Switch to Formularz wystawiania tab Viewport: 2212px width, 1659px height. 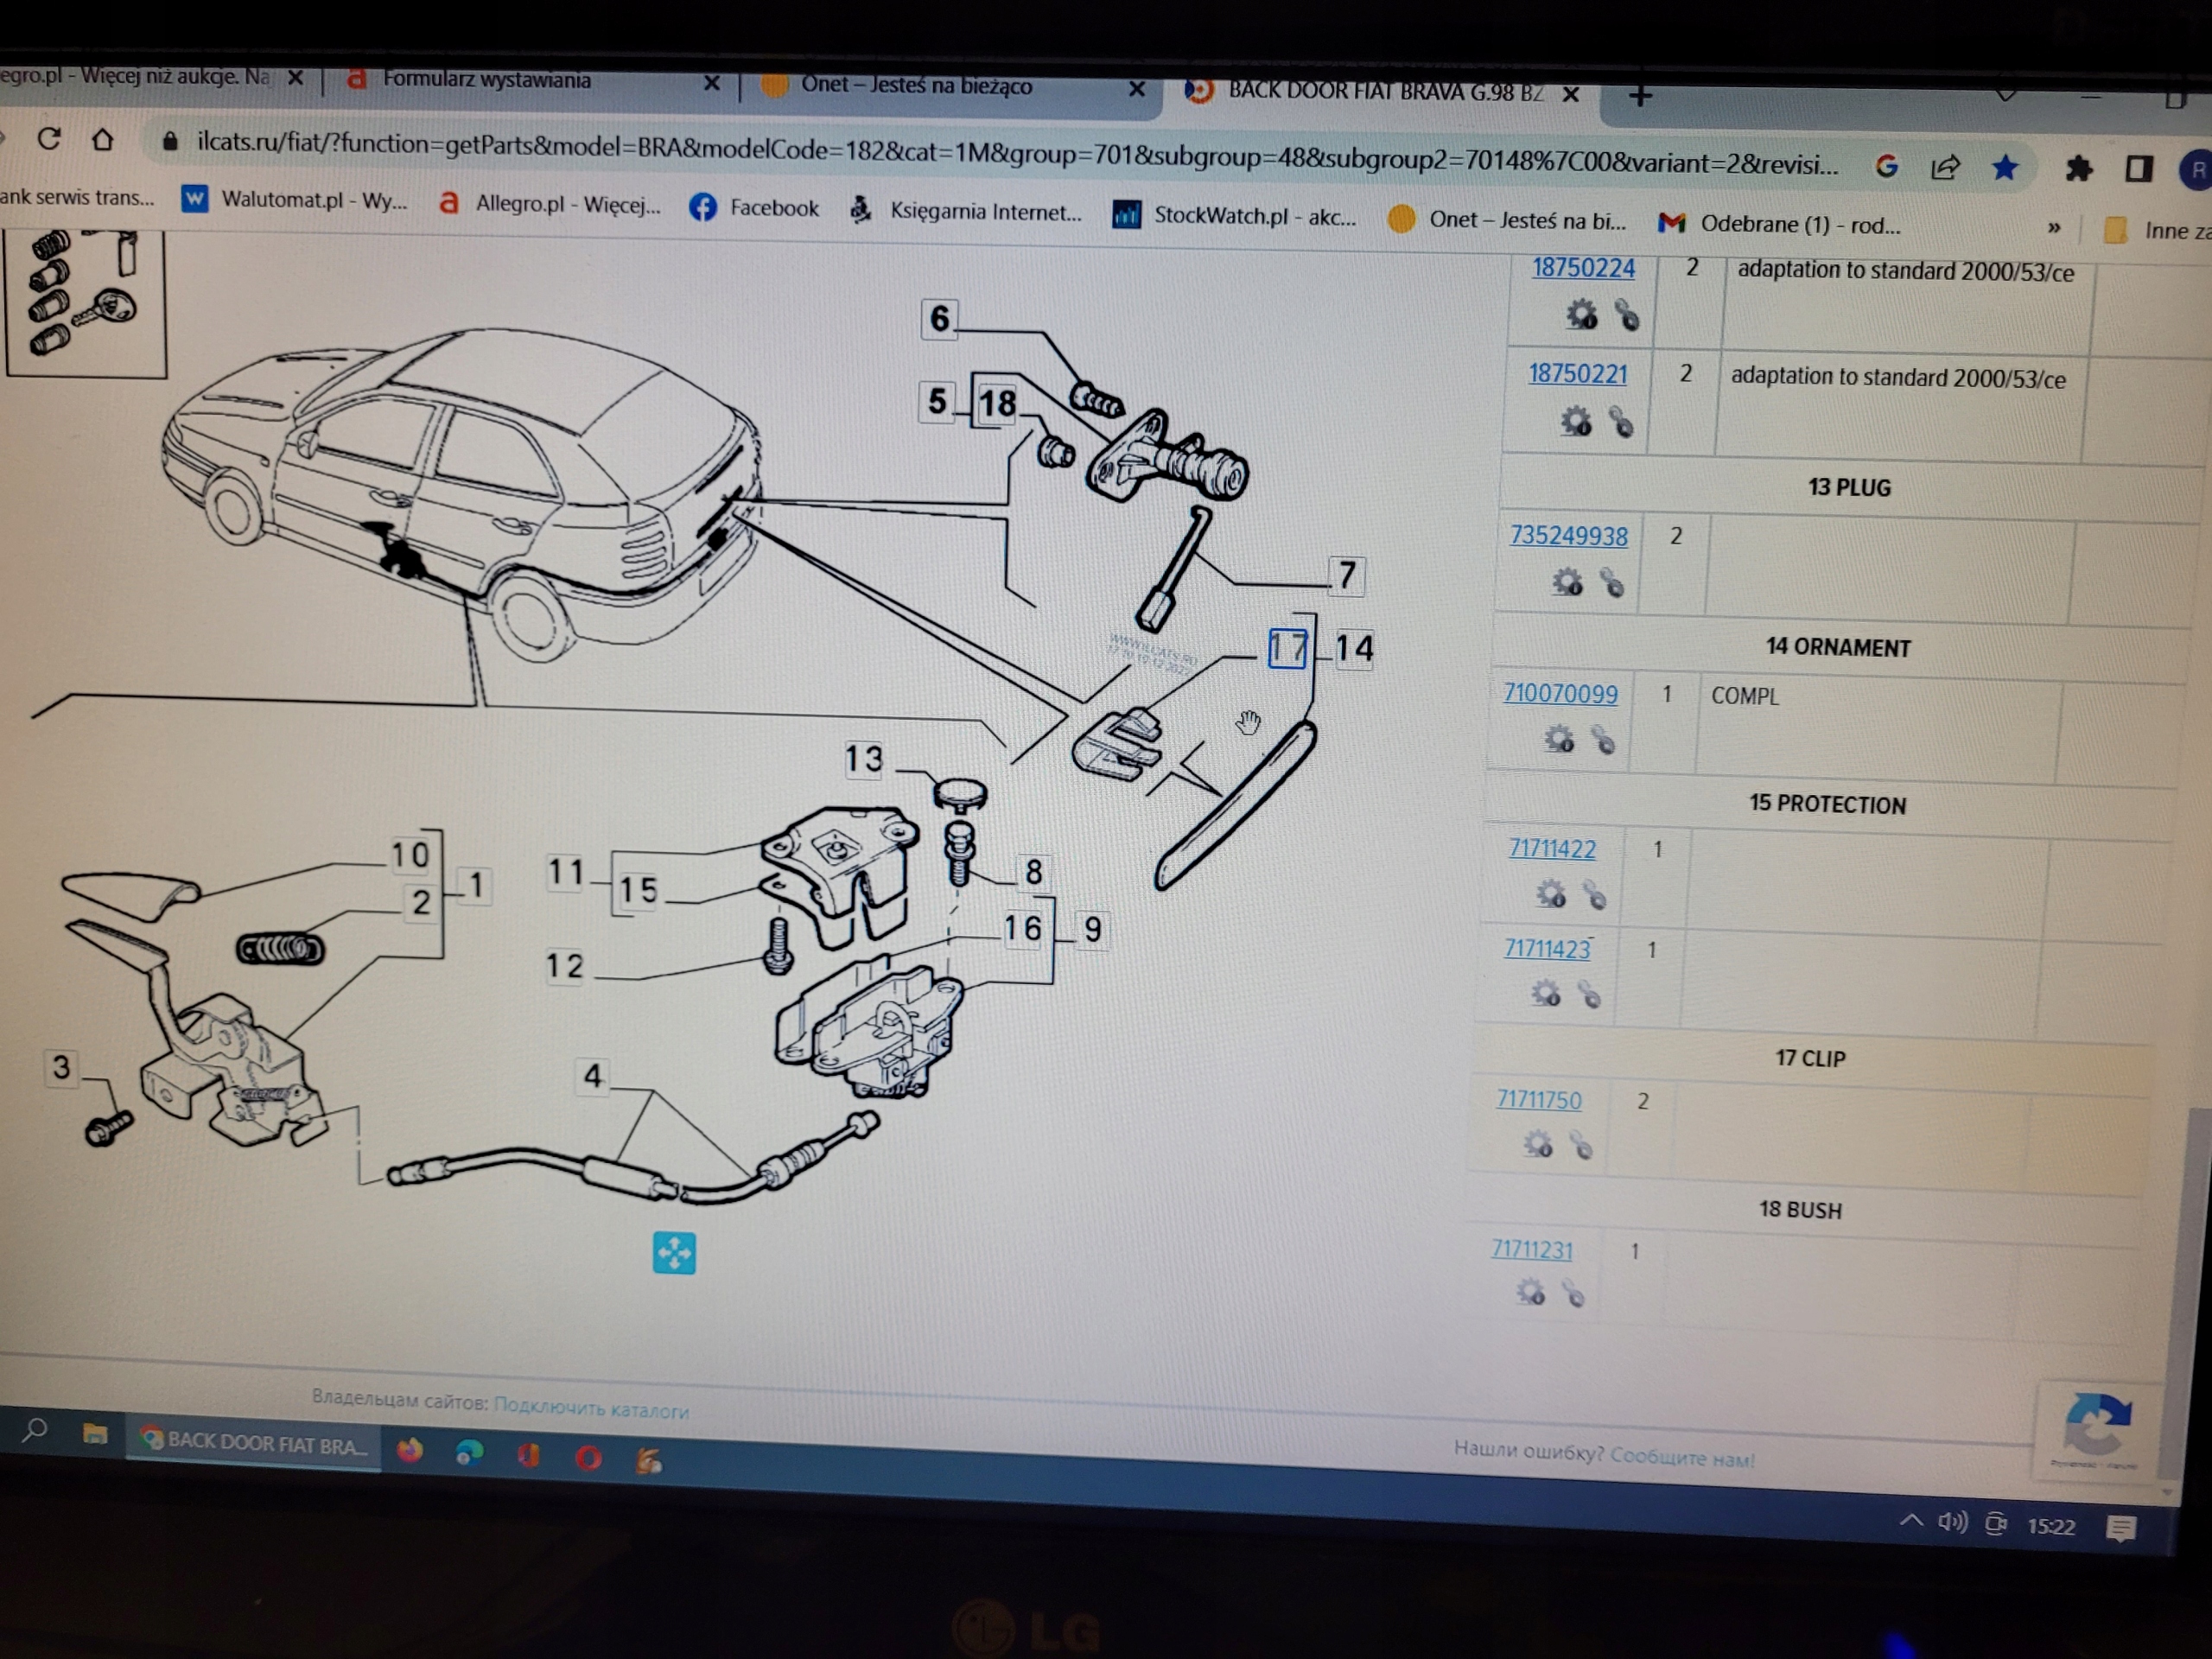tap(487, 80)
